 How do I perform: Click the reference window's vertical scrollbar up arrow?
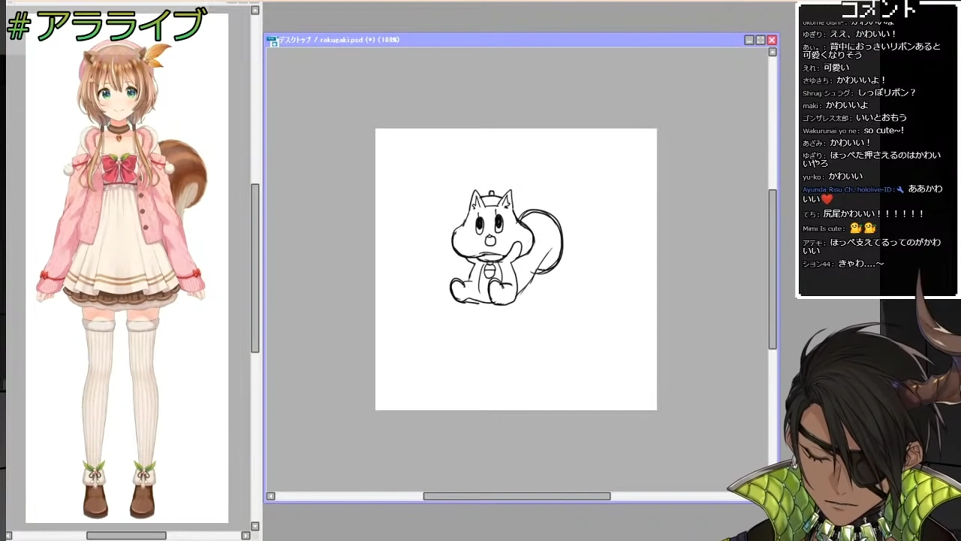pos(255,11)
